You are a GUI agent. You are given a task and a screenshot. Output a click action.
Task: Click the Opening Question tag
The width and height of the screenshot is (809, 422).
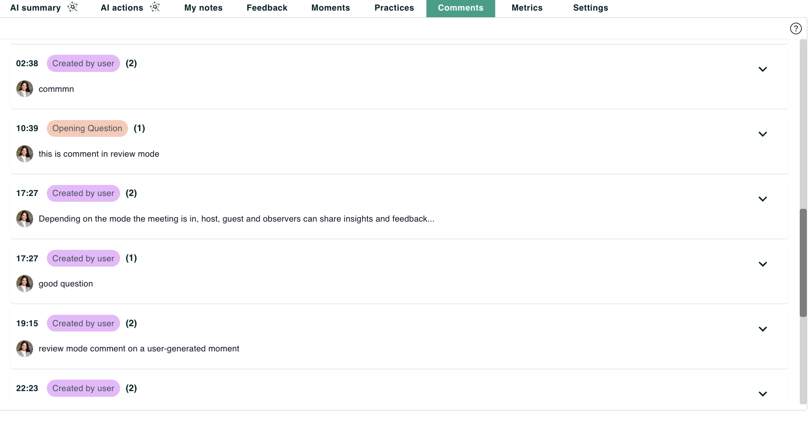(x=87, y=128)
